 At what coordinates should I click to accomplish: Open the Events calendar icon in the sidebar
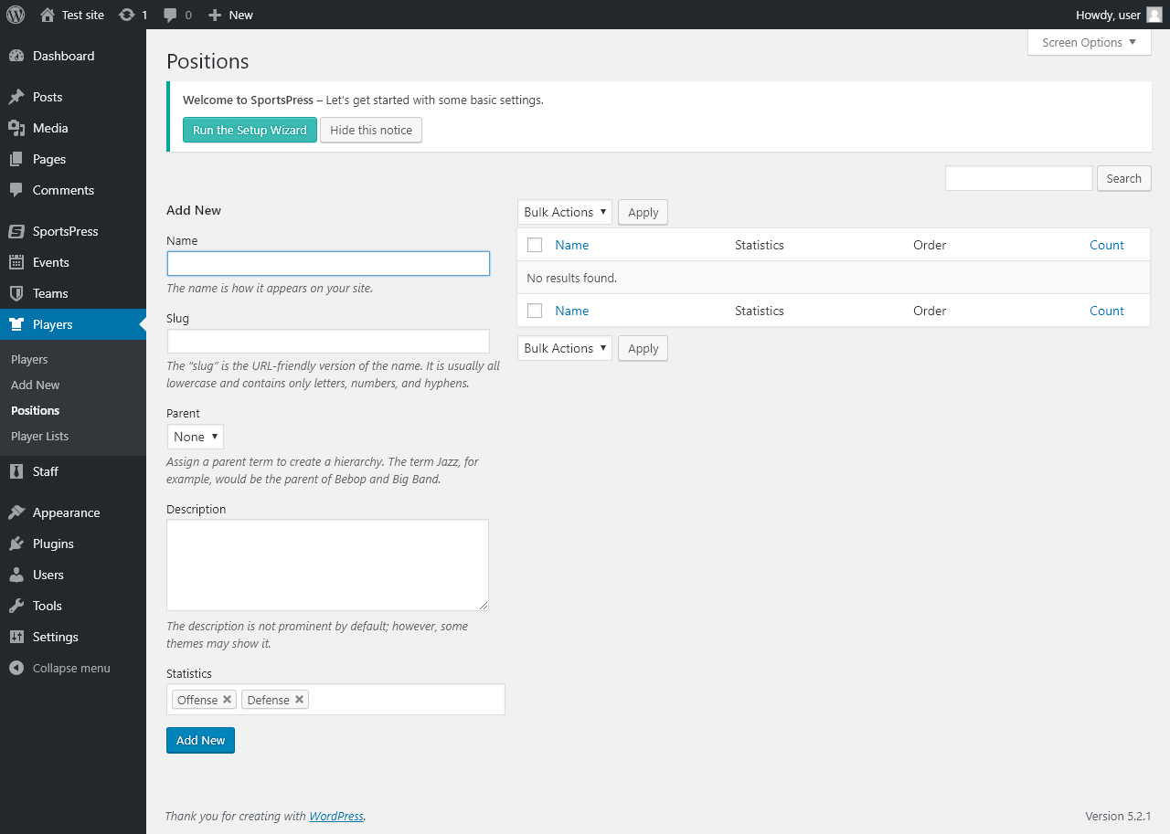click(x=16, y=262)
